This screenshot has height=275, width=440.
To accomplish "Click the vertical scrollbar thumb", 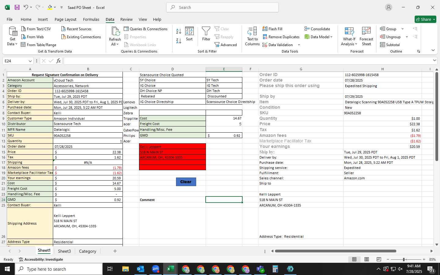I will click(437, 116).
